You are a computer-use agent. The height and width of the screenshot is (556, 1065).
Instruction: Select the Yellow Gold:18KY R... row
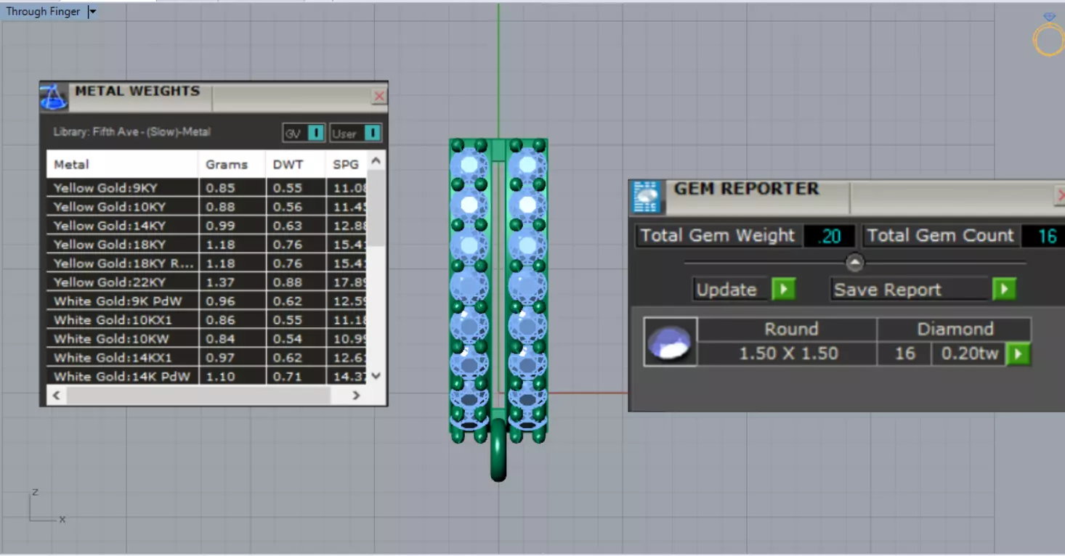(x=207, y=263)
